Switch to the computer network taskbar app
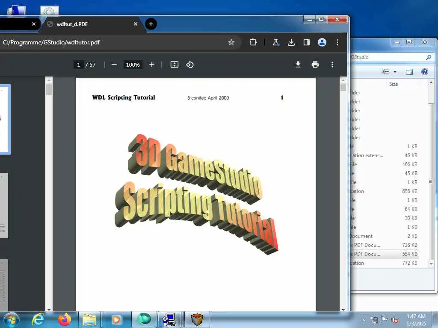This screenshot has height=328, width=438. pyautogui.click(x=170, y=319)
